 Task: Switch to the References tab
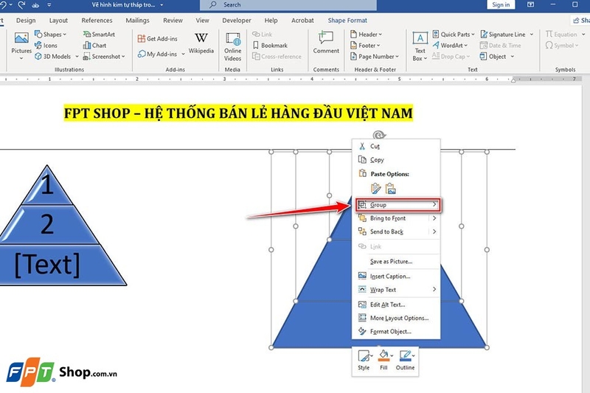pos(97,21)
